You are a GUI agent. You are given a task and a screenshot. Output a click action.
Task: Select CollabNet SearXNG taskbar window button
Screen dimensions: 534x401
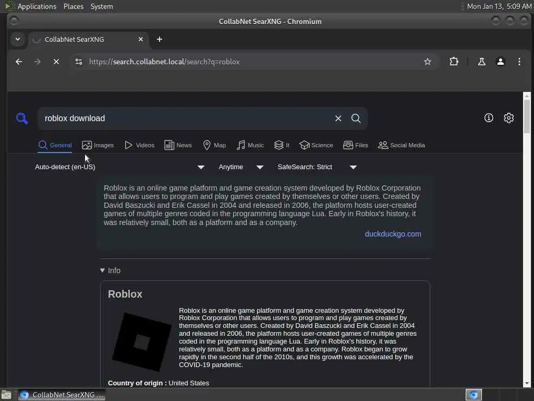pyautogui.click(x=62, y=395)
